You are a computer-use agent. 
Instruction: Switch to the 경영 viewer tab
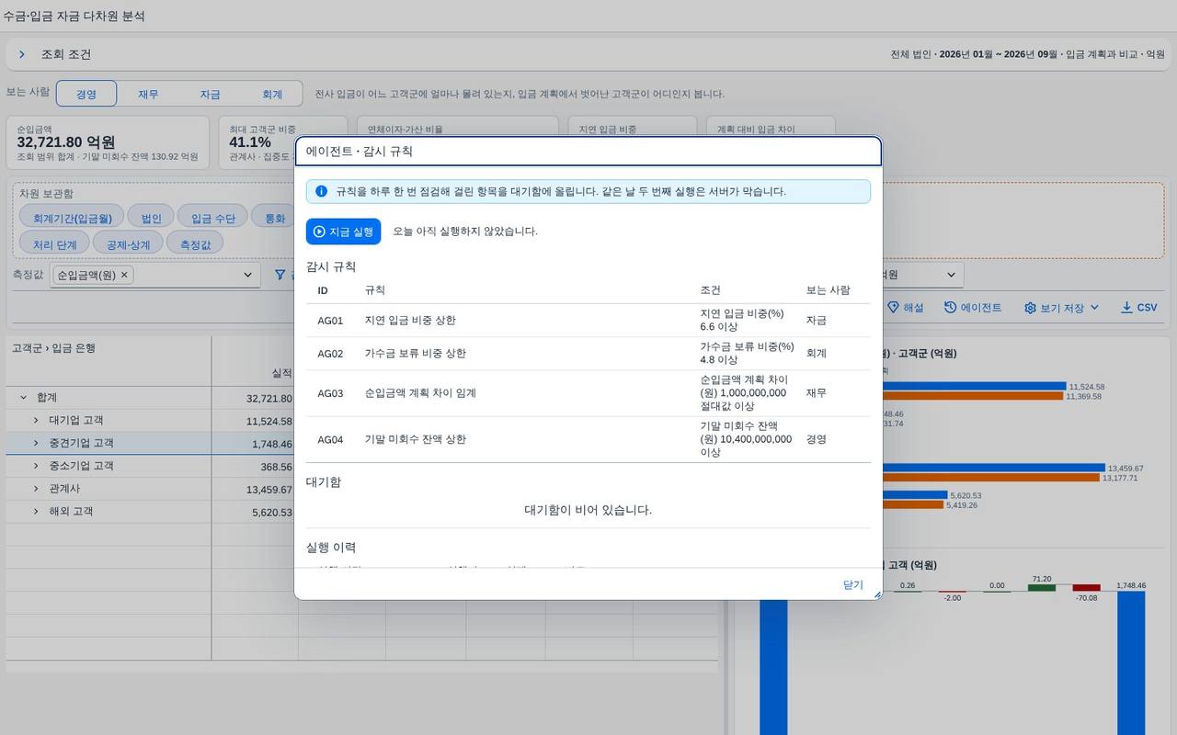click(86, 94)
